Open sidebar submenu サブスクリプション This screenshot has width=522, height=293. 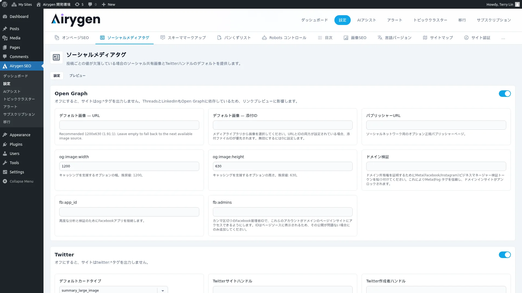tap(19, 114)
